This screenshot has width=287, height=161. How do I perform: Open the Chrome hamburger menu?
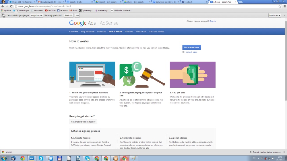point(284,6)
